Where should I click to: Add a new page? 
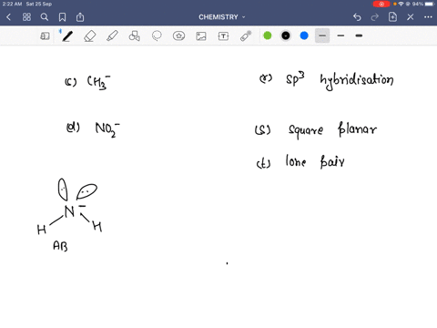pyautogui.click(x=392, y=17)
